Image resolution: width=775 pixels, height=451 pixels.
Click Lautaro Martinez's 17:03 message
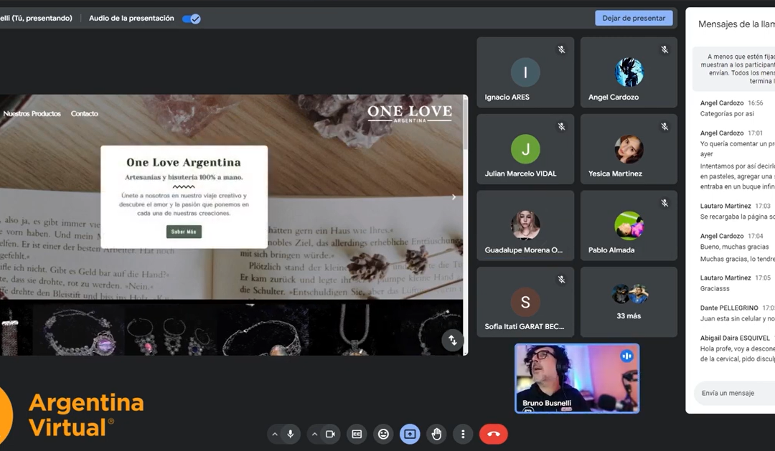pyautogui.click(x=738, y=217)
